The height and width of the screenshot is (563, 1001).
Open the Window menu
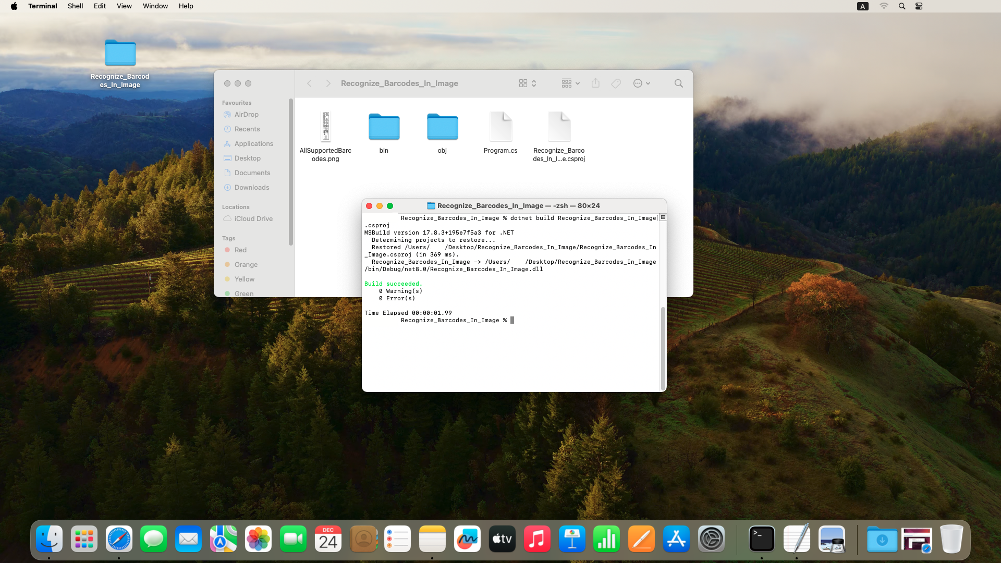pos(155,6)
